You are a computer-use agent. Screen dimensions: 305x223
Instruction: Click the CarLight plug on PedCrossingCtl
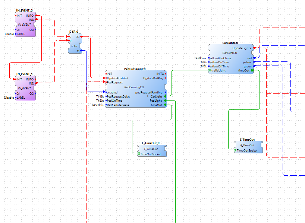pyautogui.click(x=165, y=96)
